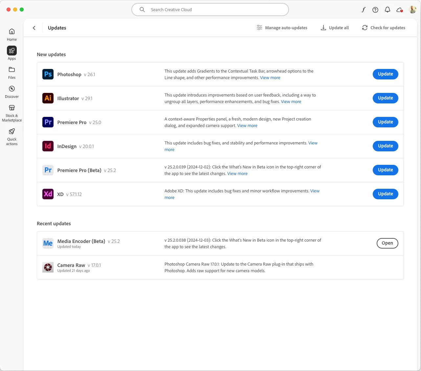View more about the InDesign update
This screenshot has width=421, height=371.
point(313,143)
